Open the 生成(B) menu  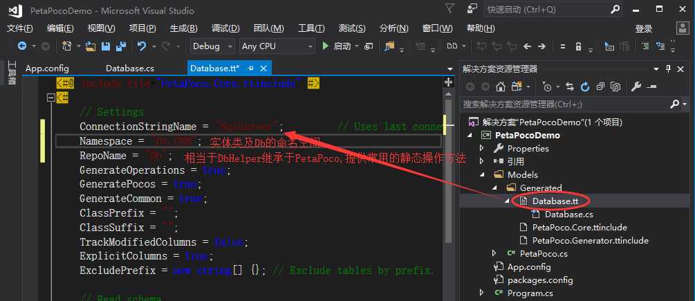(x=183, y=28)
